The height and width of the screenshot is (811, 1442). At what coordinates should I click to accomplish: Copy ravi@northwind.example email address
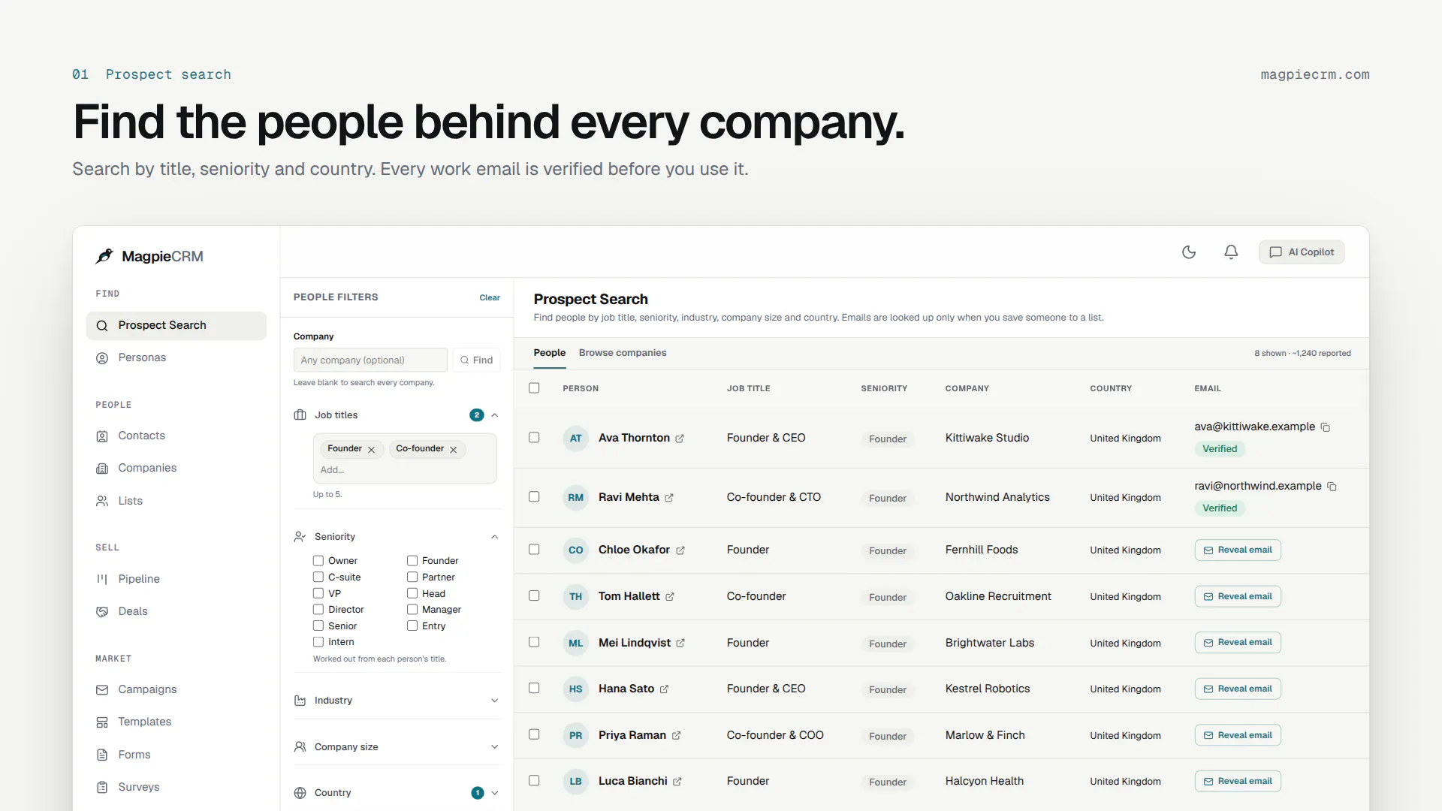pyautogui.click(x=1332, y=487)
